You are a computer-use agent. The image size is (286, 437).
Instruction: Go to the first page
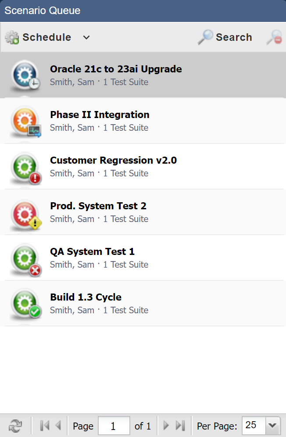44,426
